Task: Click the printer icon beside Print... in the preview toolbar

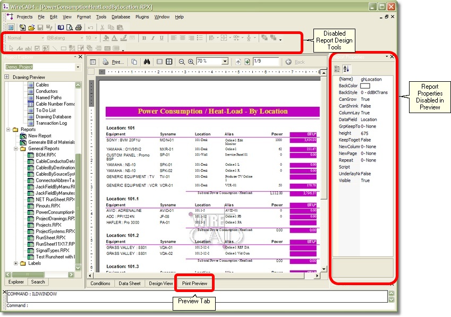Action: (106, 62)
